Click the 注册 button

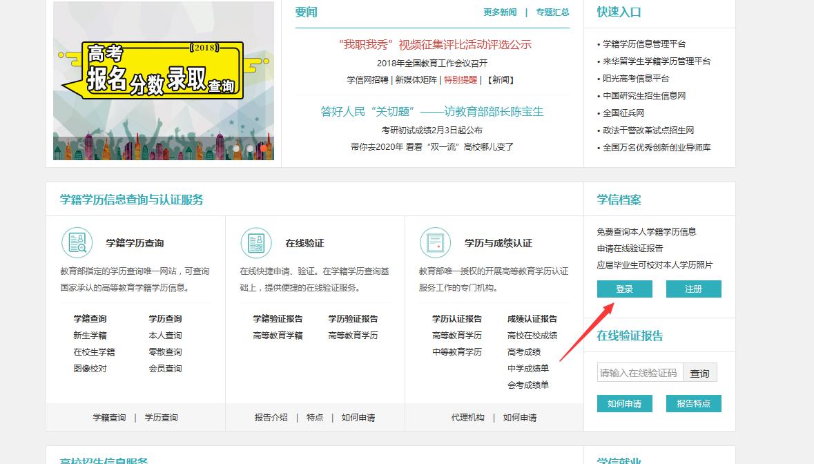tap(693, 289)
